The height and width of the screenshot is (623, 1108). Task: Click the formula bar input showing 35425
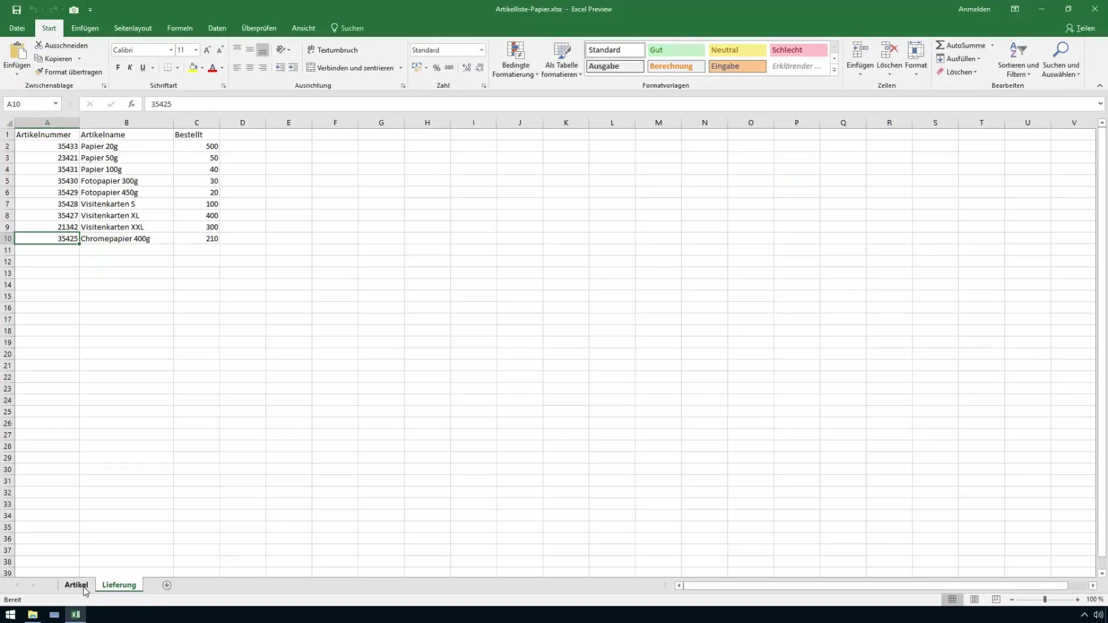tap(620, 104)
